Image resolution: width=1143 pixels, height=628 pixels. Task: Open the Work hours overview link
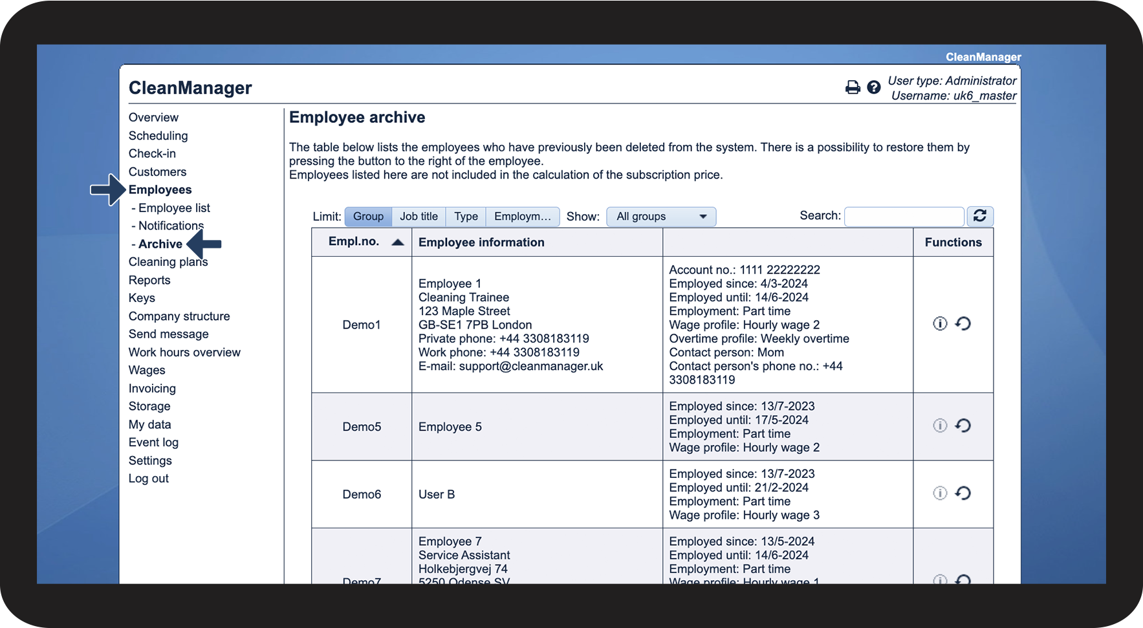coord(184,352)
